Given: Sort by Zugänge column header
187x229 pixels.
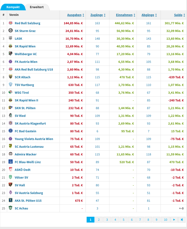Looking at the screenshot, I should point(98,15).
